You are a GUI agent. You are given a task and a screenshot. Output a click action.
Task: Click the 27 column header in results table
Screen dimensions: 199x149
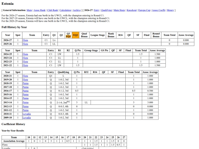pyautogui.click(x=124, y=137)
